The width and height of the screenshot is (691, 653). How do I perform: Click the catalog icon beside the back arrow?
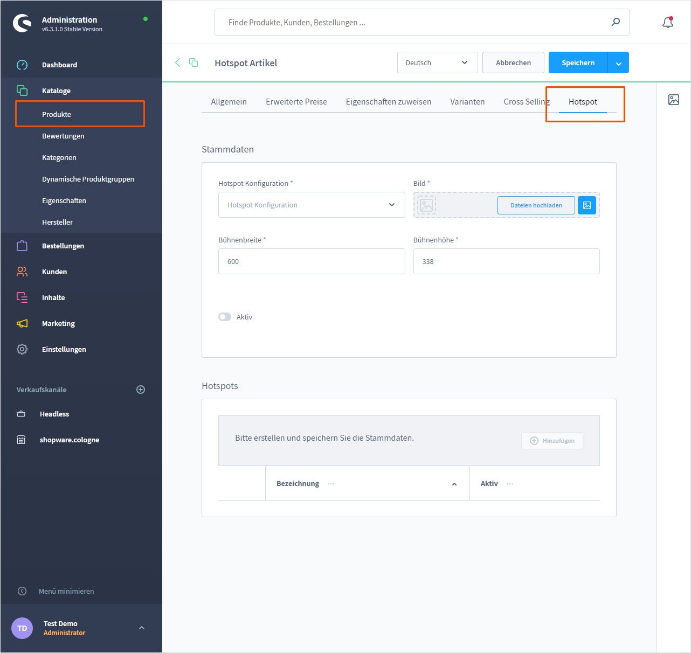pyautogui.click(x=194, y=62)
